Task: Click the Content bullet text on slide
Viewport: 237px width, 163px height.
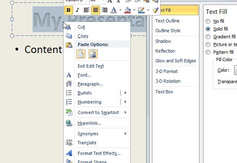Action: [43, 49]
